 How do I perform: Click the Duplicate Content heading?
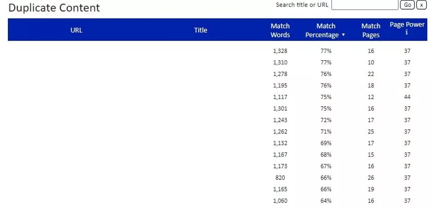pos(54,8)
